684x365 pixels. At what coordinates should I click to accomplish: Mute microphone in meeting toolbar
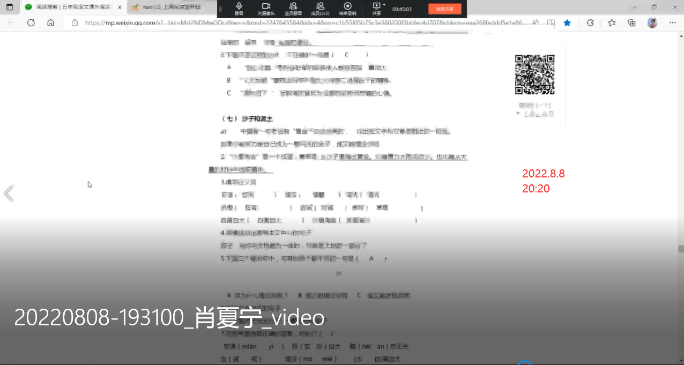(x=239, y=8)
